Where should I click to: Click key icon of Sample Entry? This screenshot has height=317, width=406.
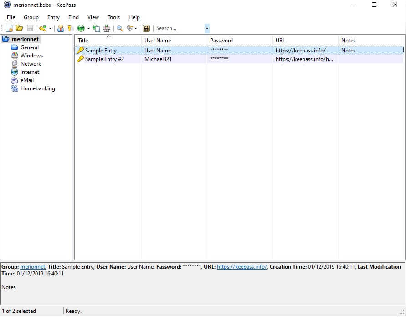tap(80, 50)
